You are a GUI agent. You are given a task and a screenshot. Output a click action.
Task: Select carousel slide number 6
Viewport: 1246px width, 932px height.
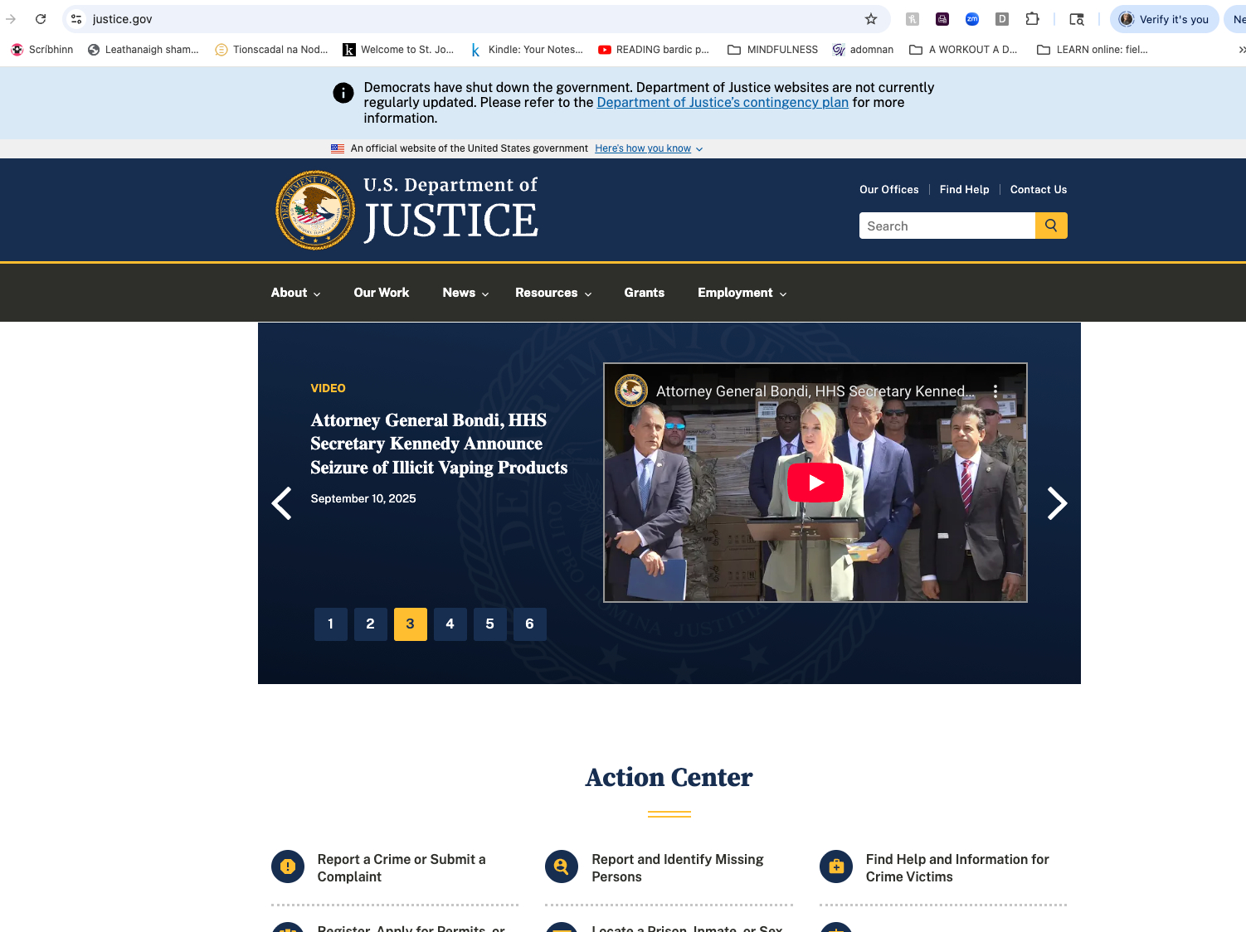pos(529,624)
